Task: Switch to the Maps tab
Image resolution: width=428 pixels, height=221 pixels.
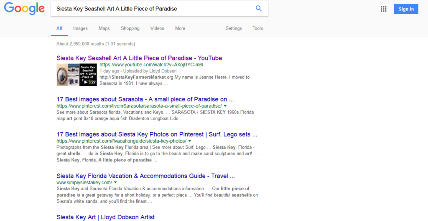Action: click(x=104, y=28)
